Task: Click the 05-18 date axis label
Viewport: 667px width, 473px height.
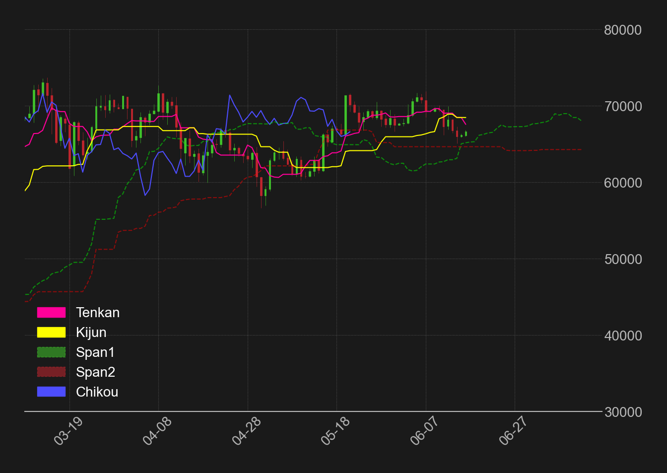Action: tap(335, 431)
